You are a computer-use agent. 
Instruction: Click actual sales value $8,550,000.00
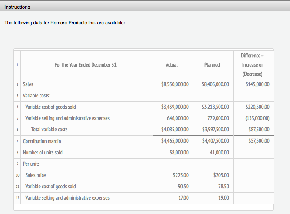click(x=175, y=84)
